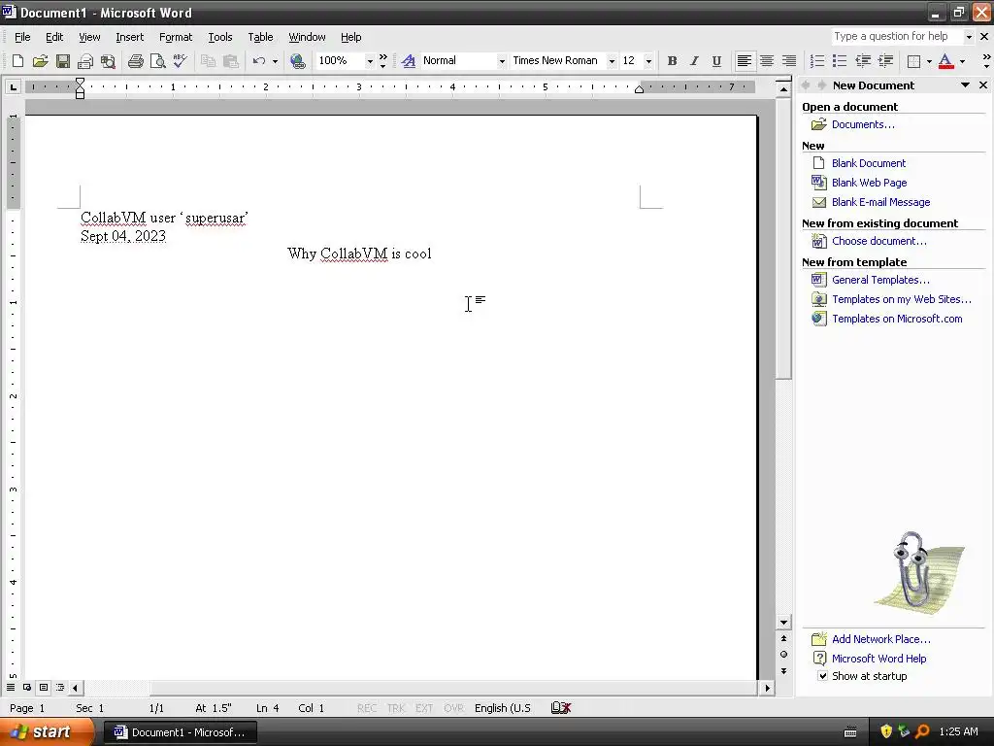Click the Clippy Office Assistant
The height and width of the screenshot is (746, 994).
pos(917,573)
